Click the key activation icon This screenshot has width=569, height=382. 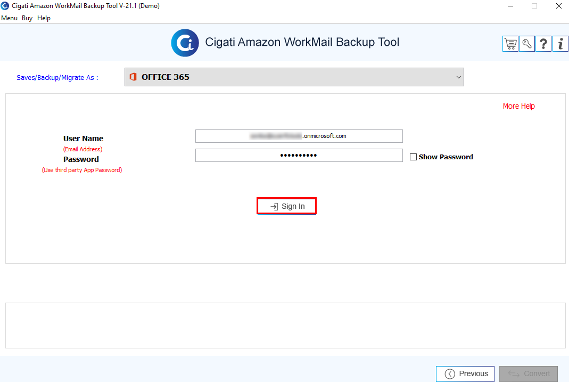point(527,44)
